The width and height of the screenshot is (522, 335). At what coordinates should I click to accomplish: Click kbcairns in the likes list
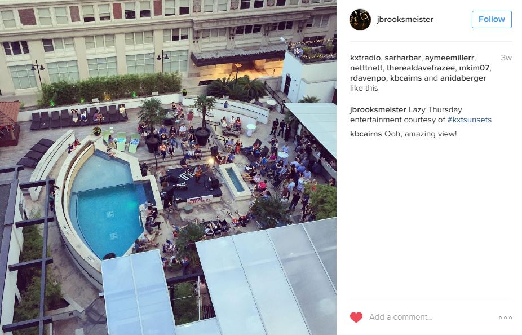tap(406, 78)
